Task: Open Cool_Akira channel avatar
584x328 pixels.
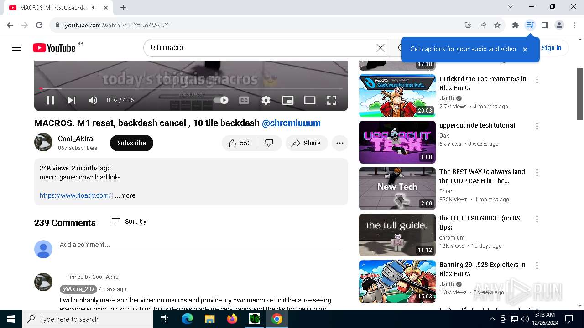Action: 43,142
